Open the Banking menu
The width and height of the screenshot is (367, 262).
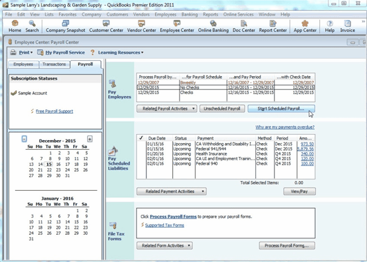click(x=189, y=14)
